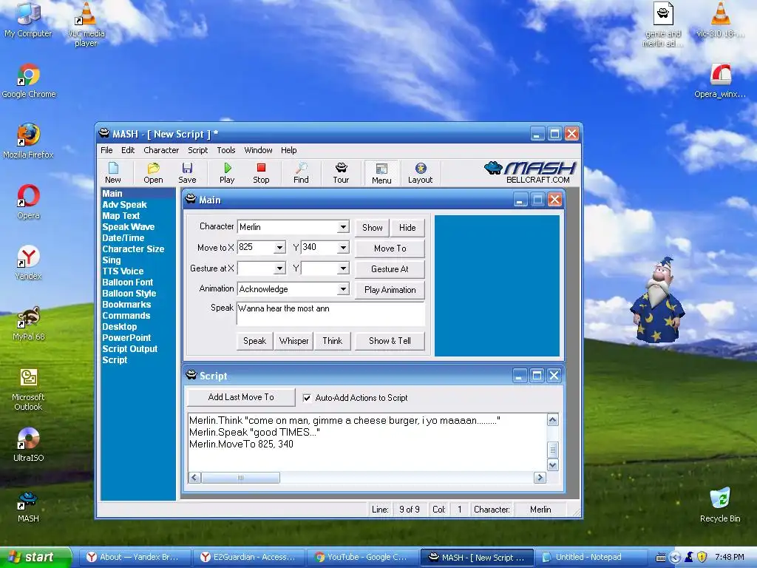Image resolution: width=757 pixels, height=568 pixels.
Task: Toggle Auto-Add Actions to Script checkbox
Action: pyautogui.click(x=307, y=397)
